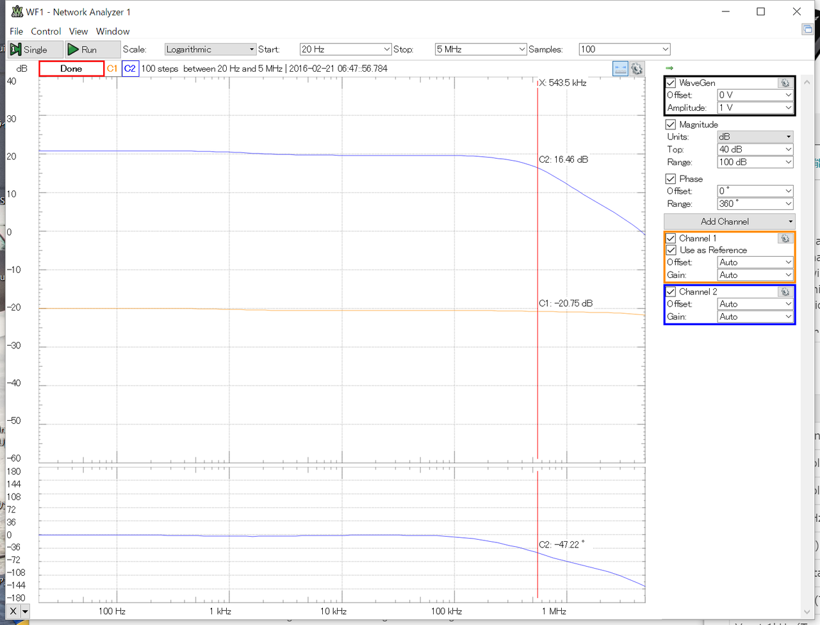Click the green arrow above the WaveGen panel

tap(669, 68)
